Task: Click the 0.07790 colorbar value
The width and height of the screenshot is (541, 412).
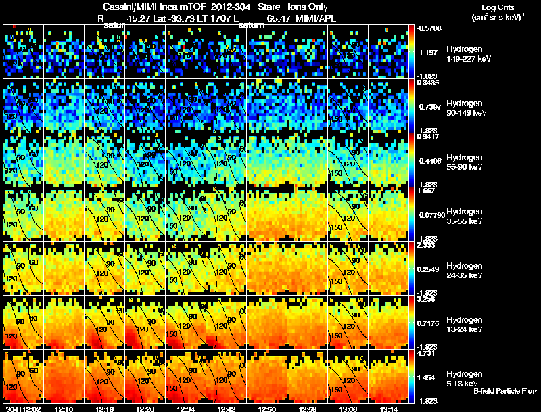Action: pyautogui.click(x=431, y=215)
